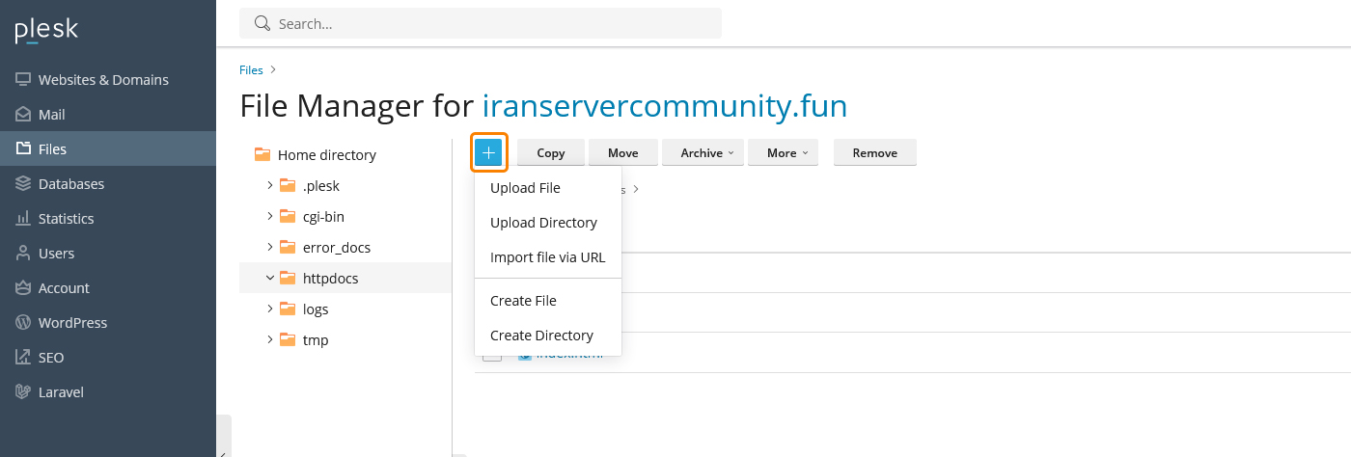The height and width of the screenshot is (457, 1351).
Task: Click the Users person icon
Action: pos(23,254)
